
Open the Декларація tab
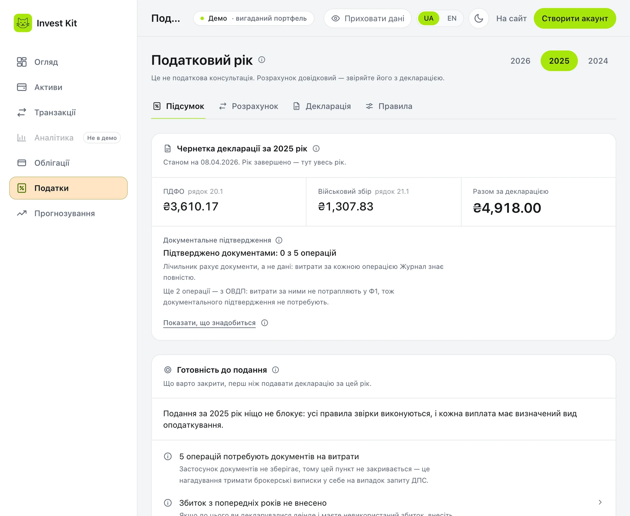(x=322, y=106)
